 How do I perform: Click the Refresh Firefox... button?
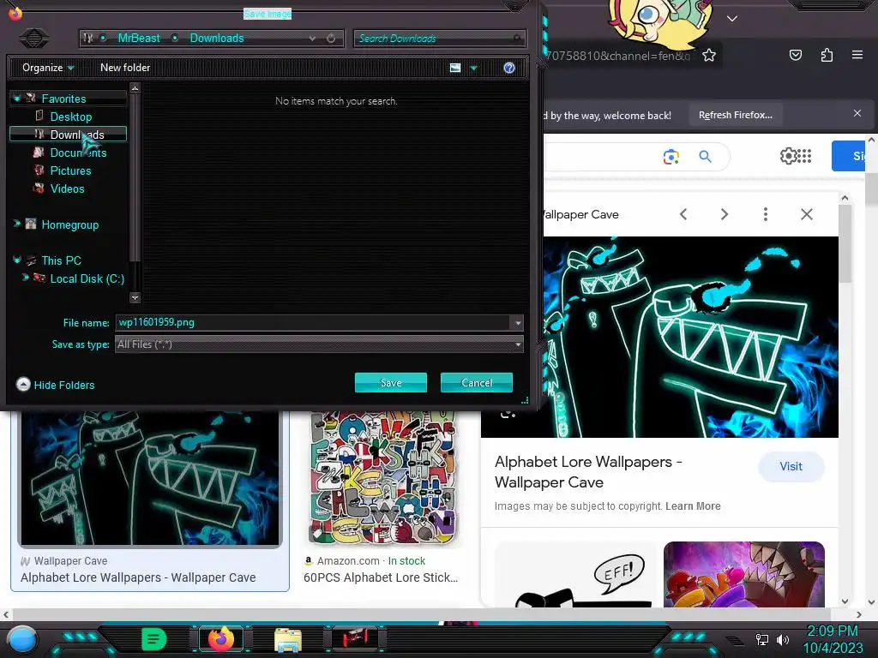point(735,115)
